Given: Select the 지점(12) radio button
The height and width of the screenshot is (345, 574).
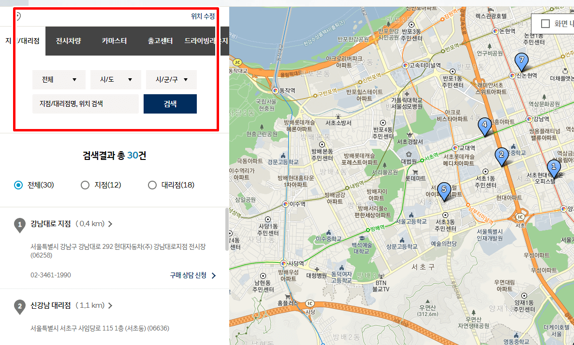Looking at the screenshot, I should coord(85,185).
